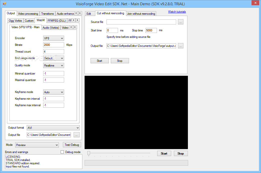Click Keyframe max interval field
Viewport: 261px width, 173px height.
coord(53,105)
